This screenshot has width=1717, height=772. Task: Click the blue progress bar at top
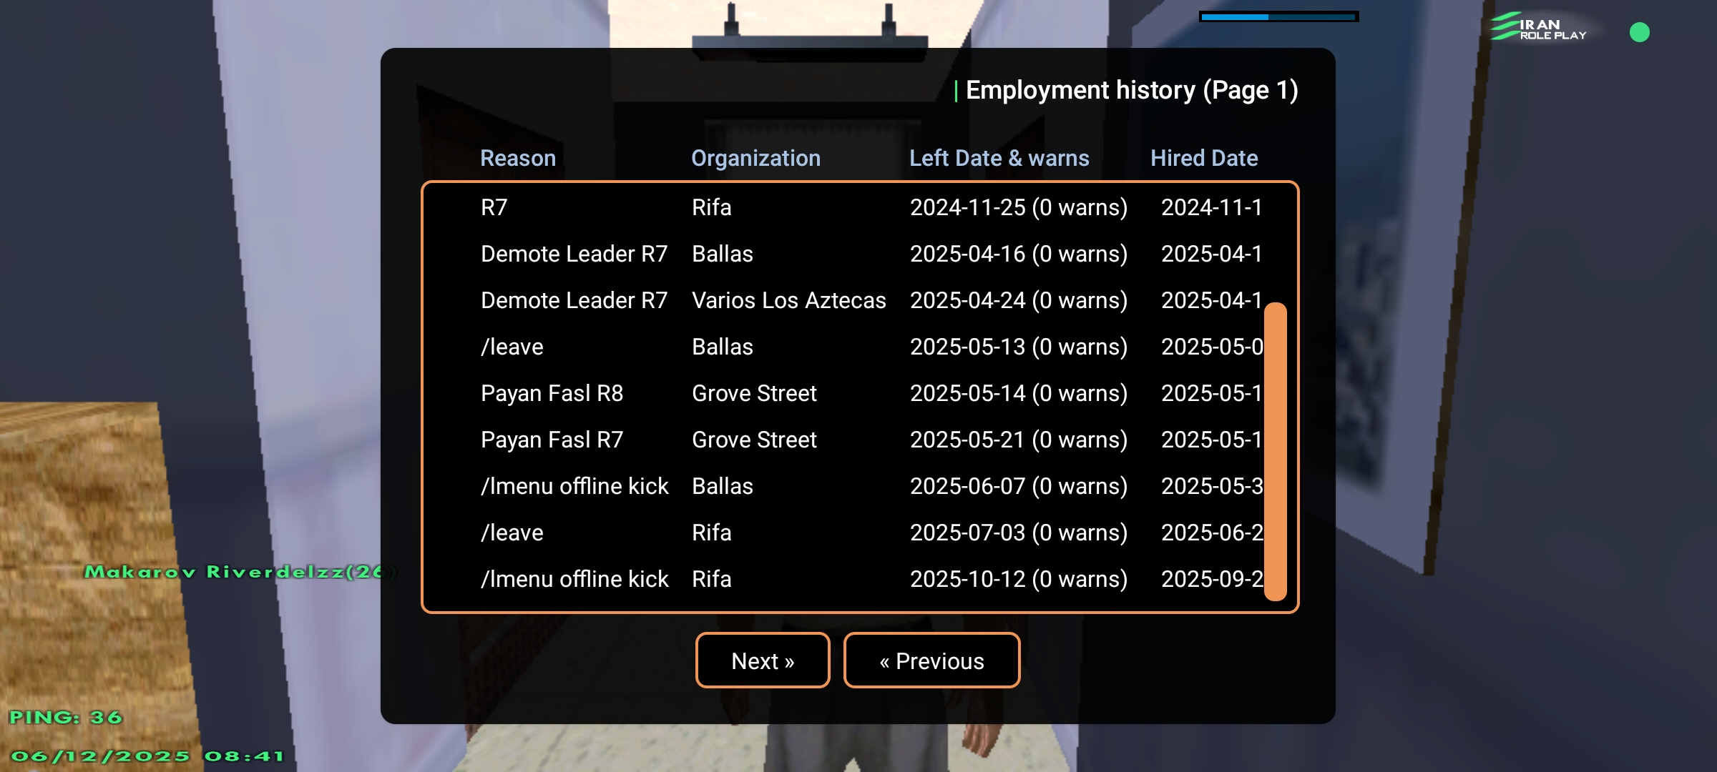click(1278, 16)
